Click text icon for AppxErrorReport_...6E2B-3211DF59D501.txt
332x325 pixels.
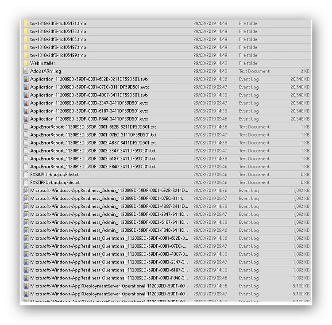26,127
